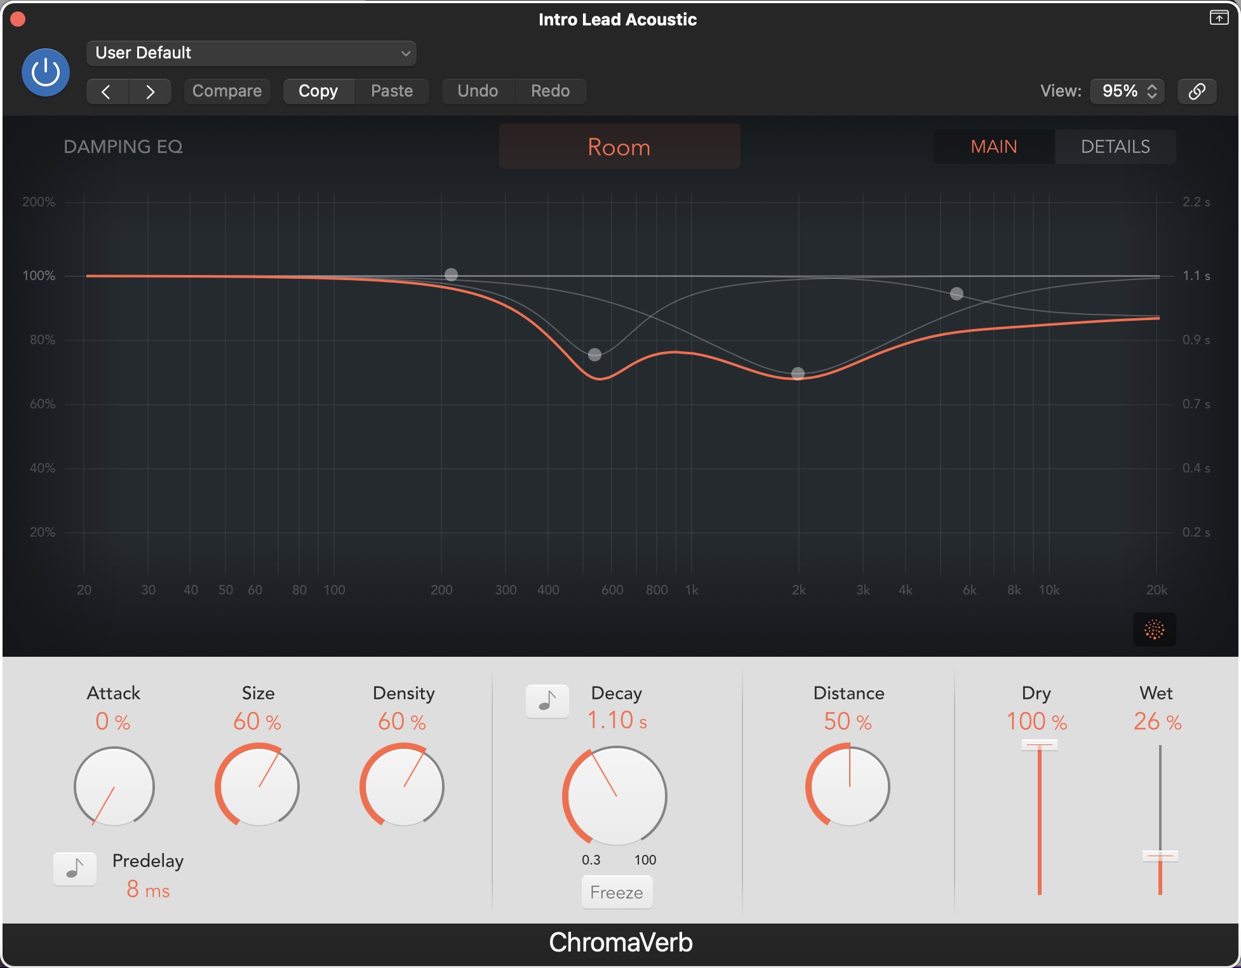Click the Dry 100 % value

coord(1036,722)
